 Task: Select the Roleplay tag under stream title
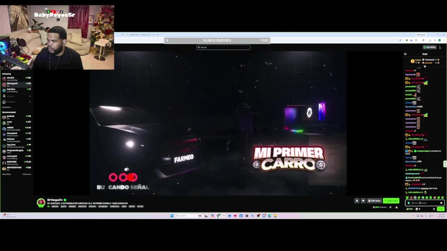coord(72,206)
